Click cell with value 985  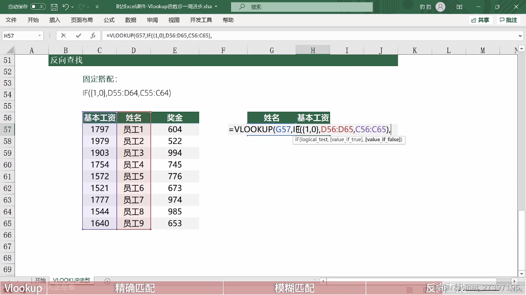[x=175, y=212]
